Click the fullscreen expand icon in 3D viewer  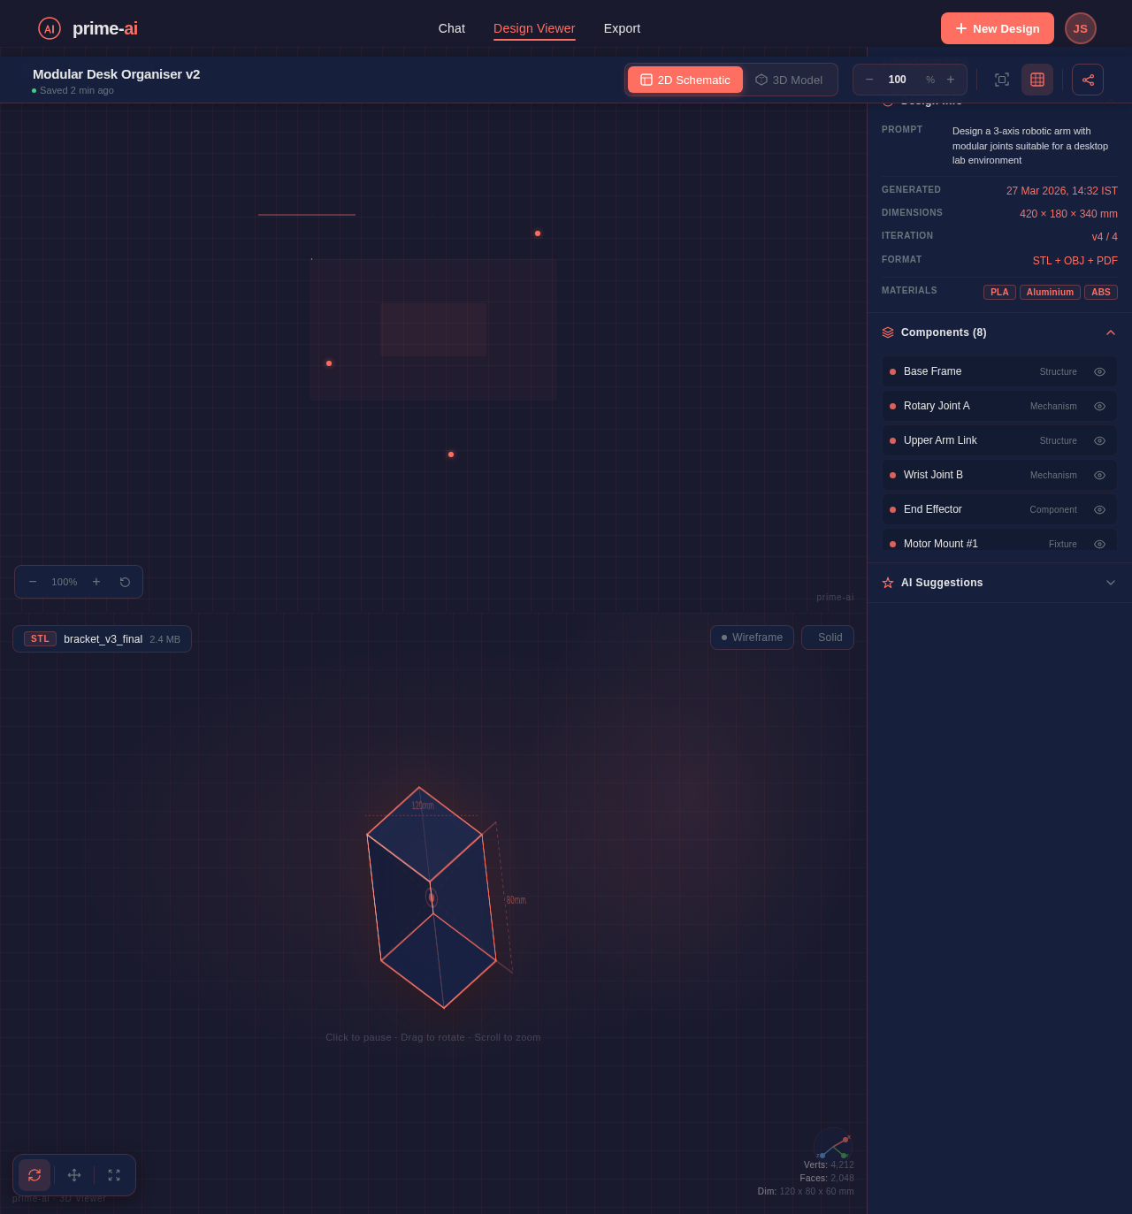[114, 1175]
